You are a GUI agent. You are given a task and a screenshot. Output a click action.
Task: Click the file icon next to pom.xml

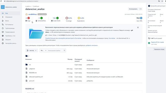pyautogui.click(x=26, y=81)
